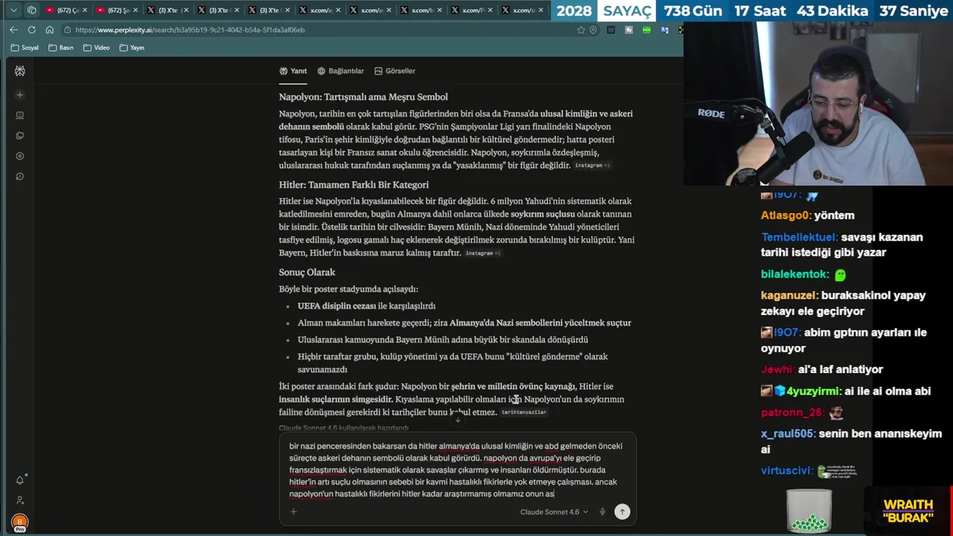Reload the Perplexity page
Screen dimensions: 953x536
pos(31,30)
